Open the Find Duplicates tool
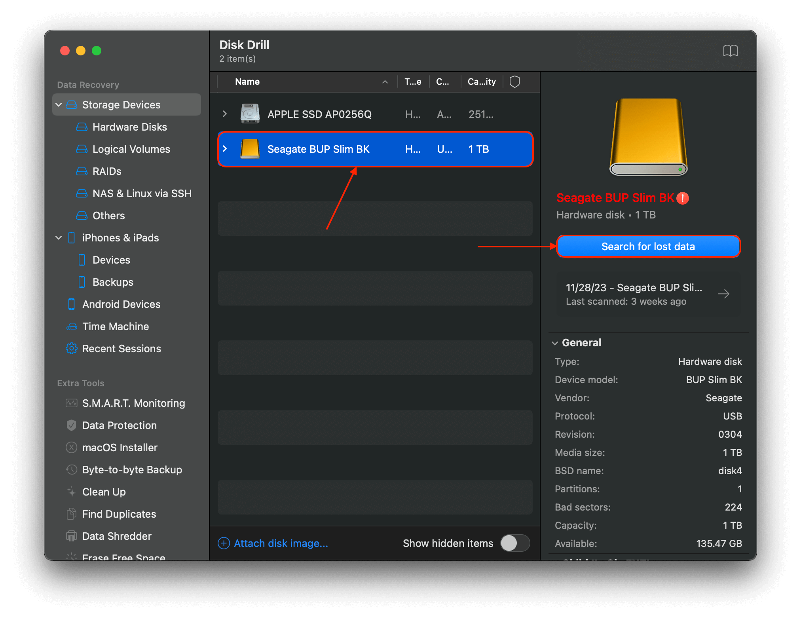This screenshot has width=801, height=619. tap(119, 514)
